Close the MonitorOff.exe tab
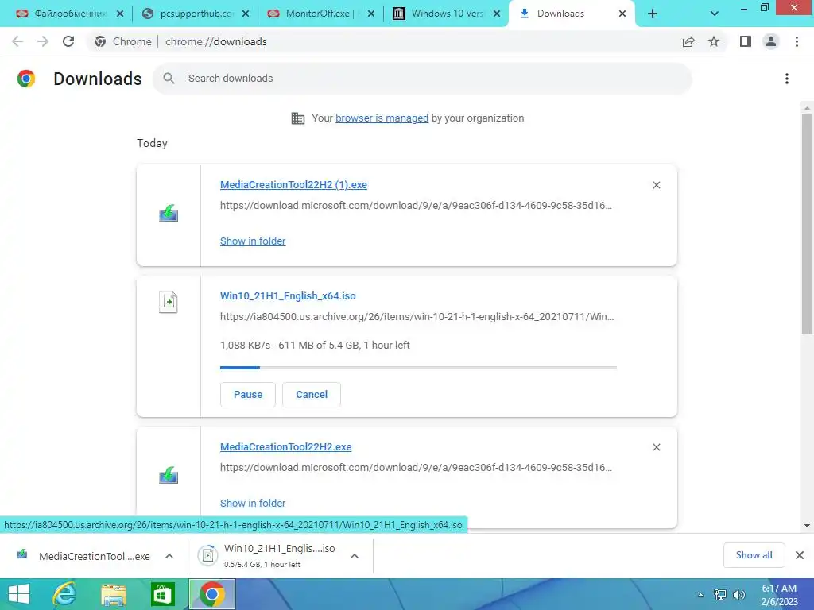Image resolution: width=814 pixels, height=610 pixels. [x=371, y=14]
